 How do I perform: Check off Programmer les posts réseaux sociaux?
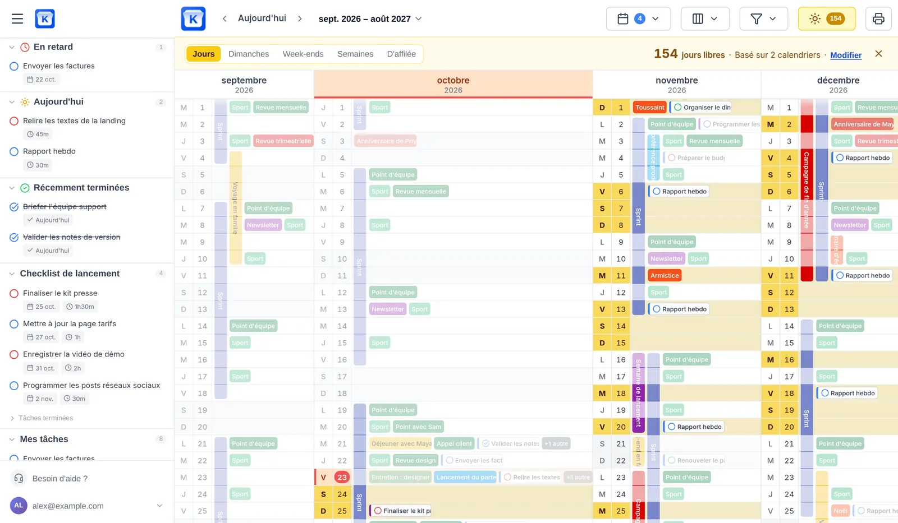[15, 386]
